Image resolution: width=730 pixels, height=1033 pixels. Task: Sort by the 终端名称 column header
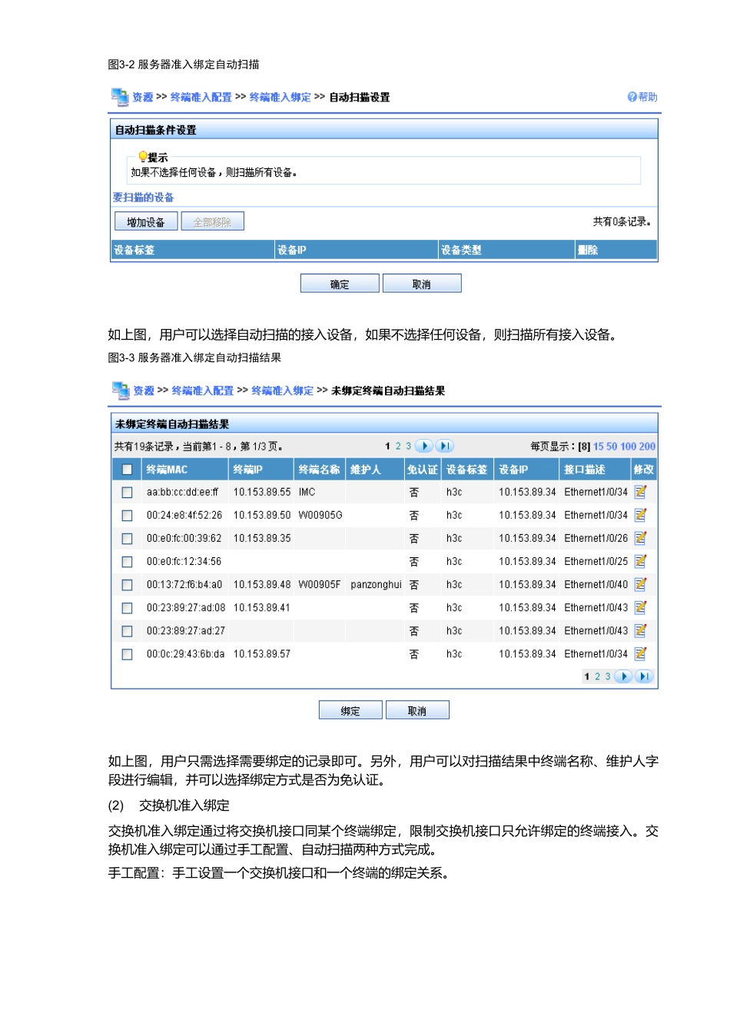coord(319,470)
